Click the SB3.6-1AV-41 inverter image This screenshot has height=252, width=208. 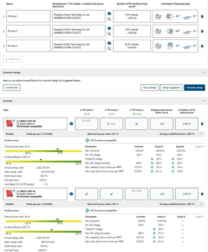(x=9, y=194)
